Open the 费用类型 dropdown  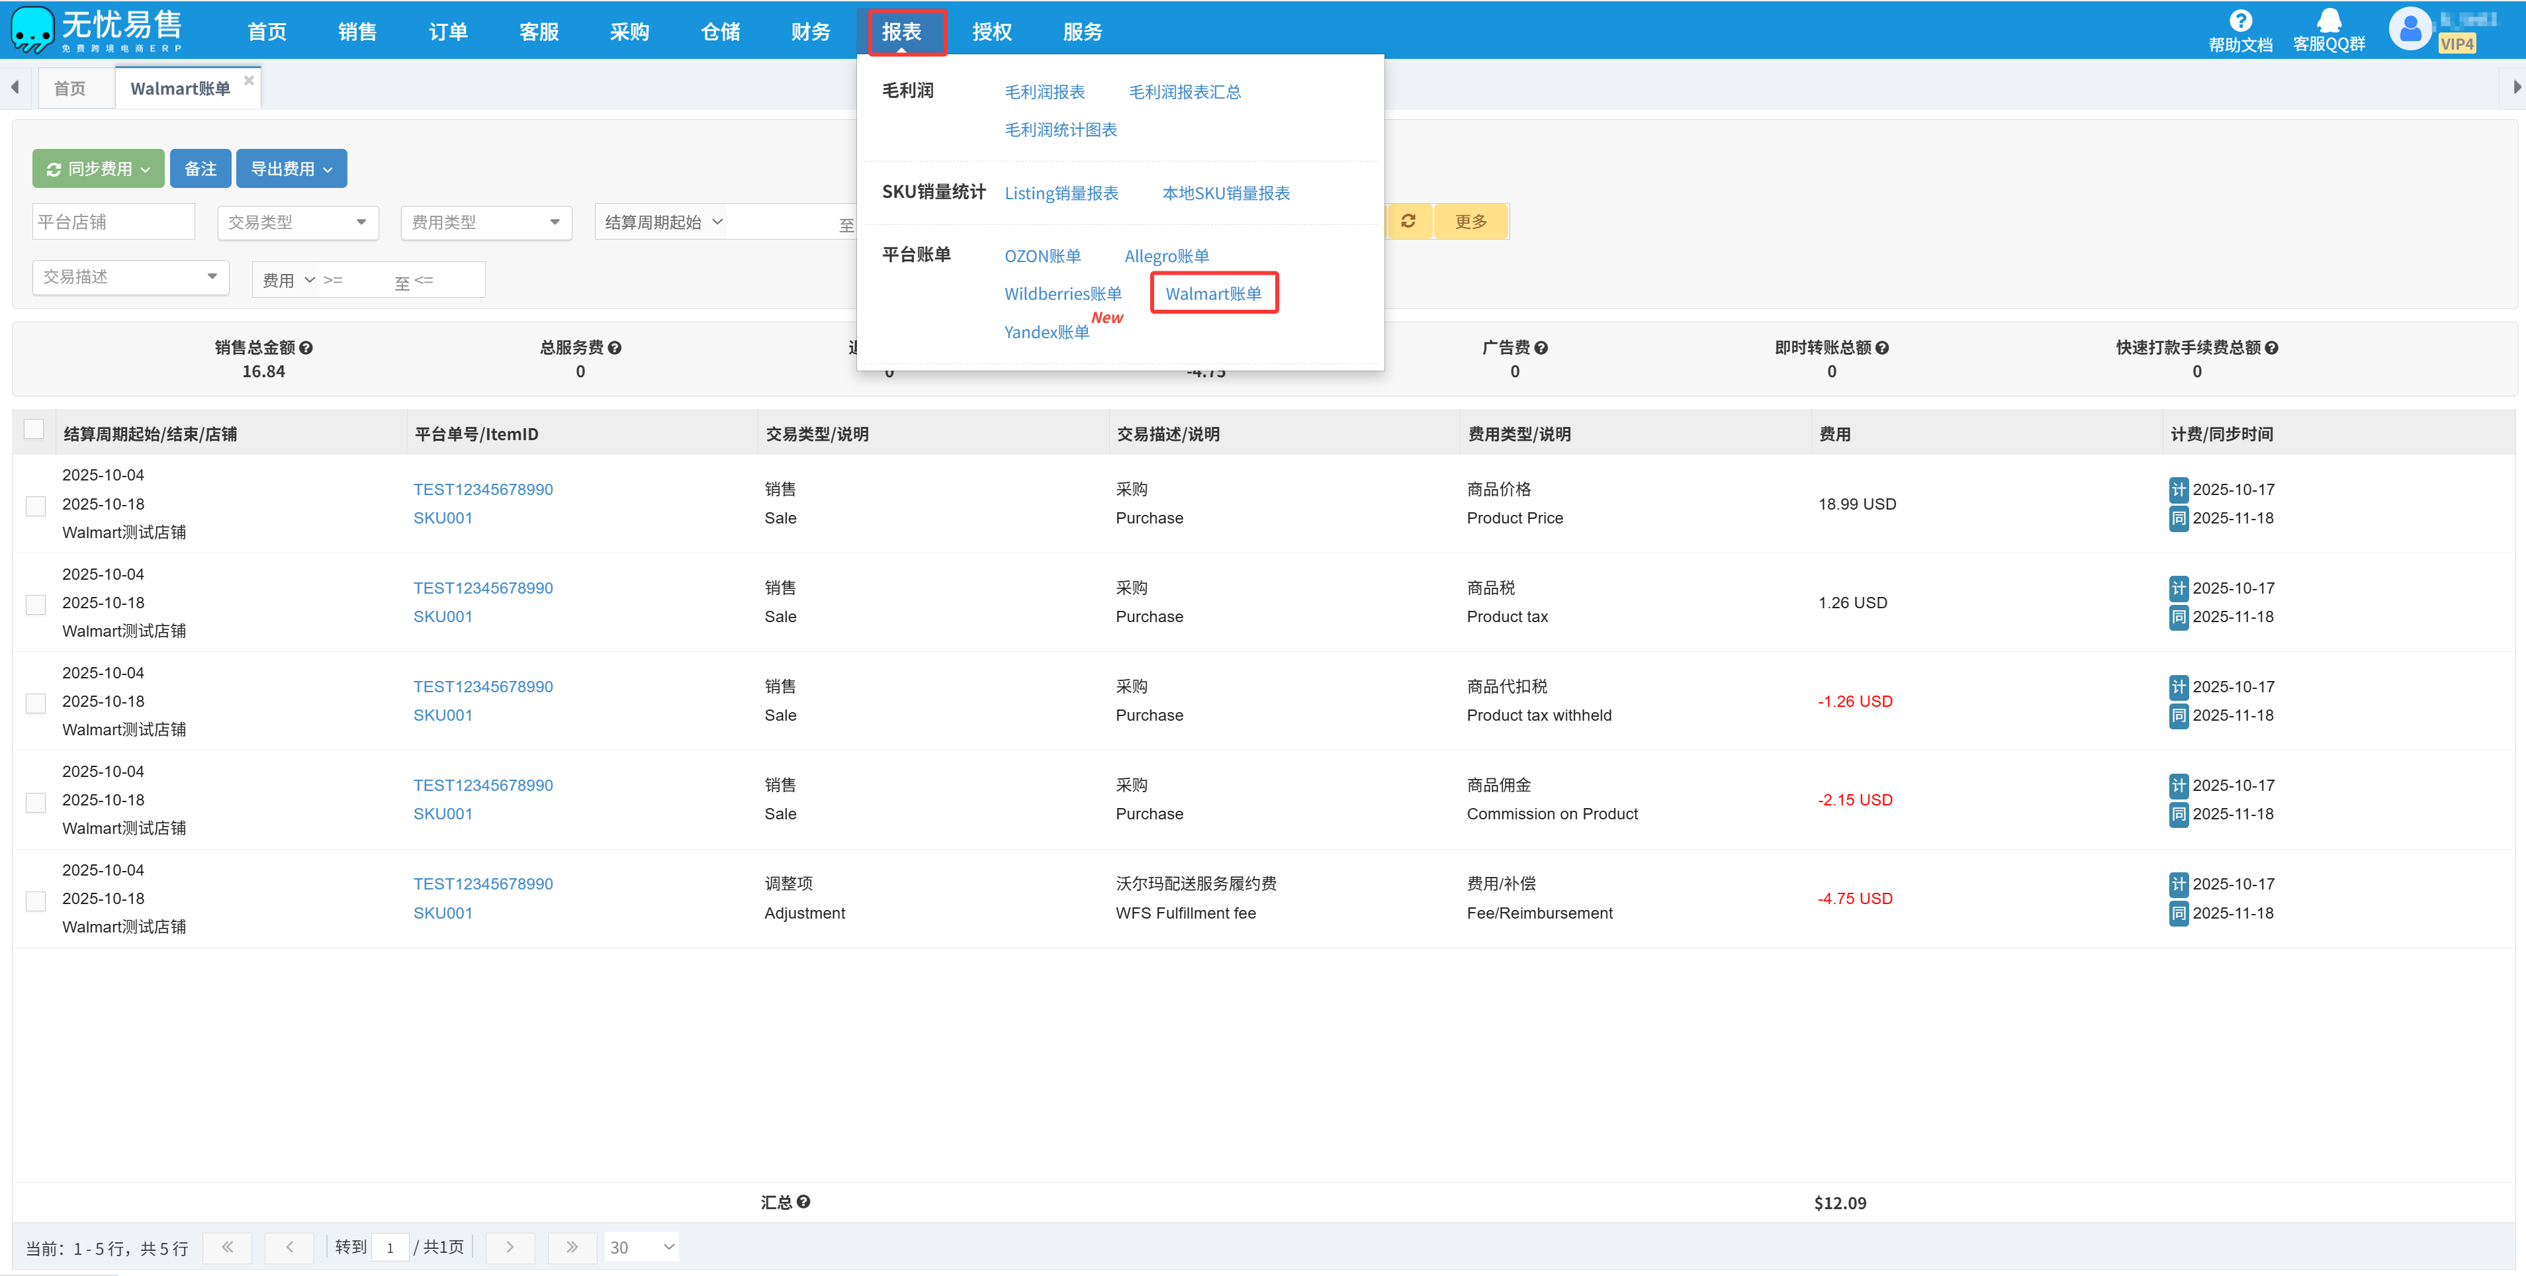click(x=485, y=222)
